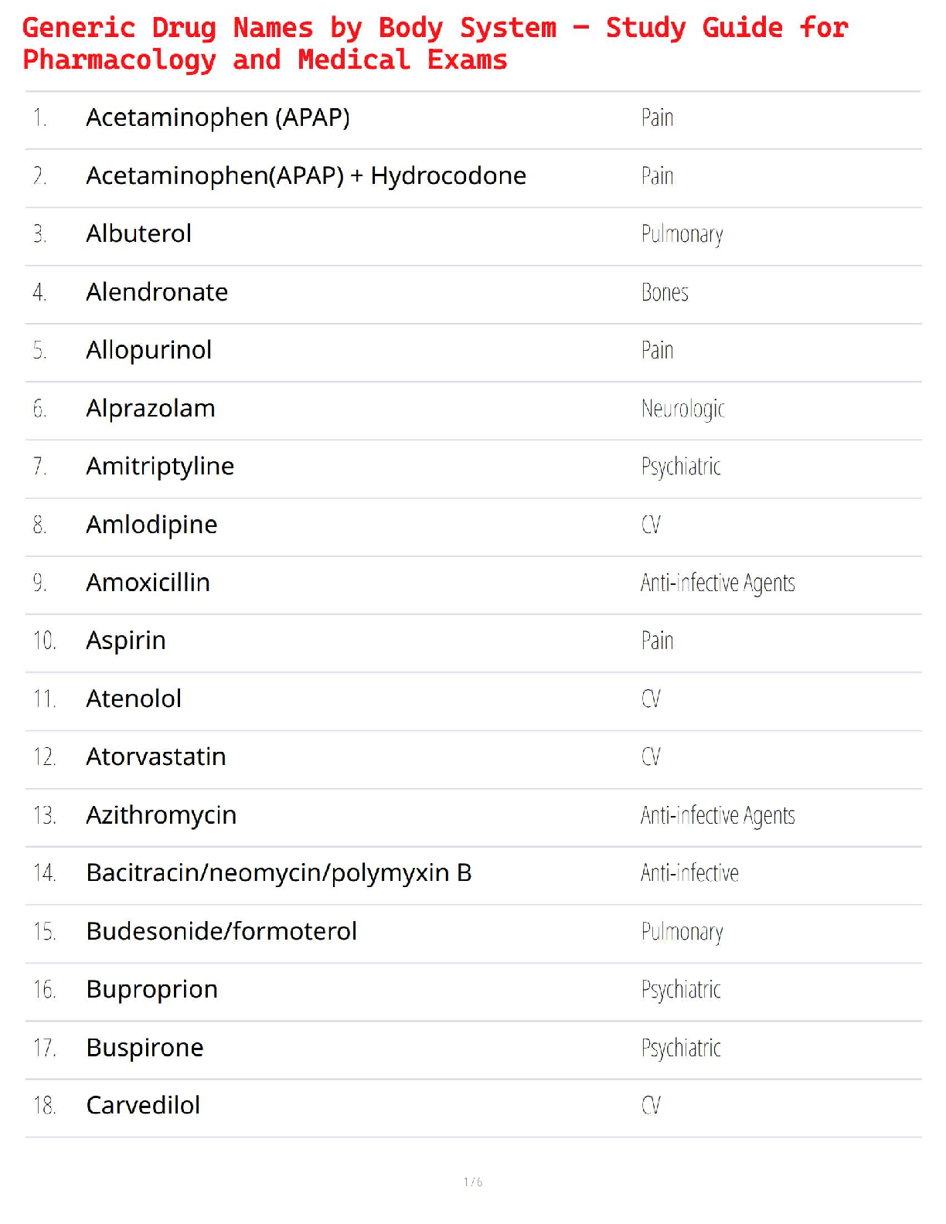Select the Atenolol entry
The height and width of the screenshot is (1224, 946).
(134, 699)
